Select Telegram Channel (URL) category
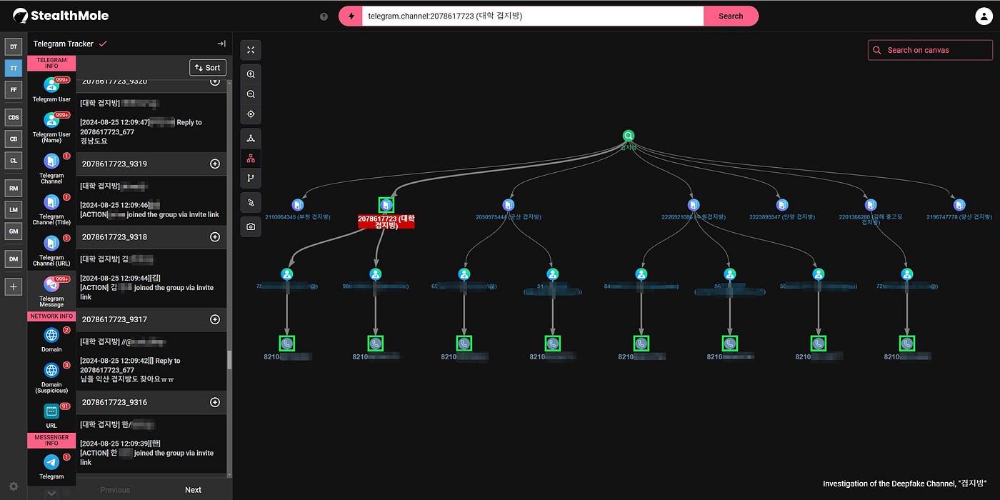Image resolution: width=1000 pixels, height=500 pixels. tap(51, 251)
